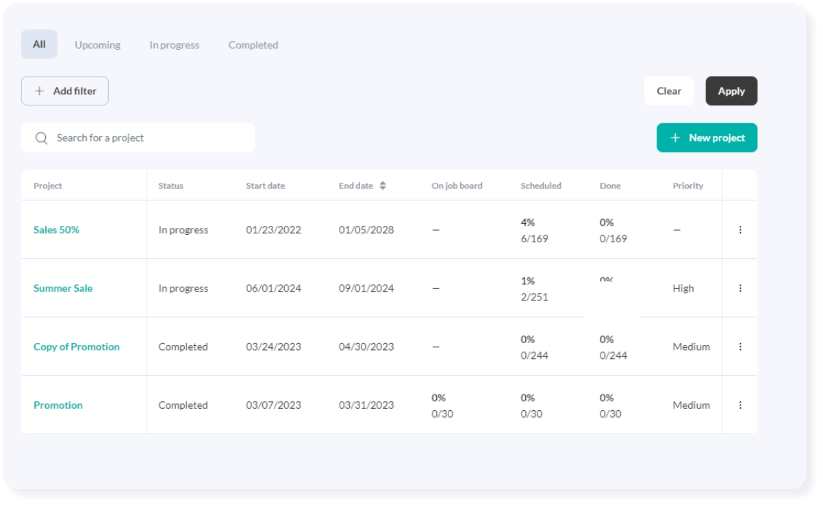This screenshot has width=823, height=506.
Task: Click done value 0/169
Action: [613, 238]
